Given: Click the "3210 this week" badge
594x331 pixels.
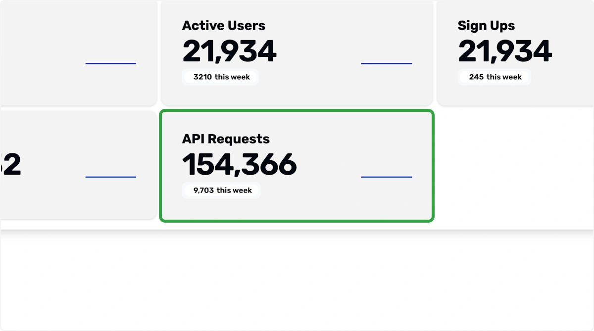Looking at the screenshot, I should (220, 77).
